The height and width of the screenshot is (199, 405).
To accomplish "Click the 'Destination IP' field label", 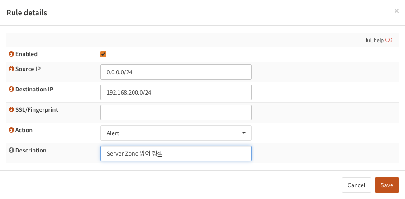I will point(34,89).
